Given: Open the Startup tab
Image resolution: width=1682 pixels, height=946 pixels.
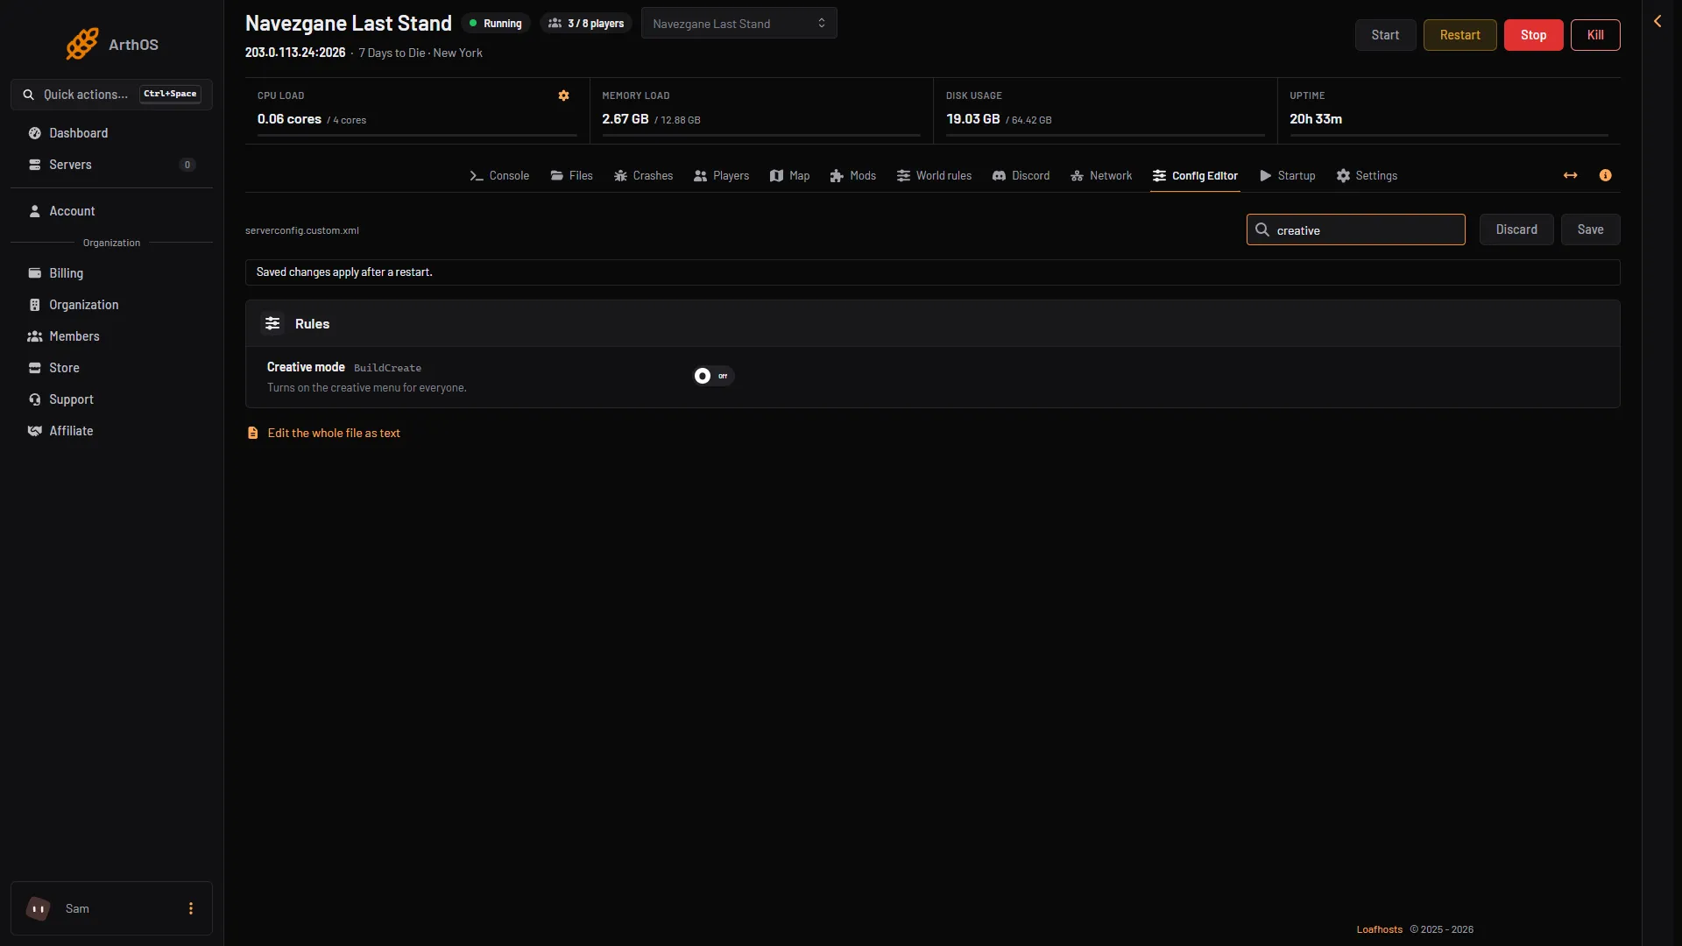Looking at the screenshot, I should pyautogui.click(x=1287, y=175).
